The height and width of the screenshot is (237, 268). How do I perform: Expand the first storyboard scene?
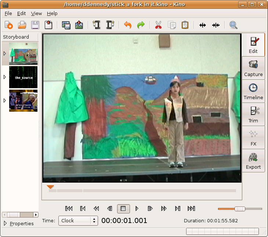[5, 54]
